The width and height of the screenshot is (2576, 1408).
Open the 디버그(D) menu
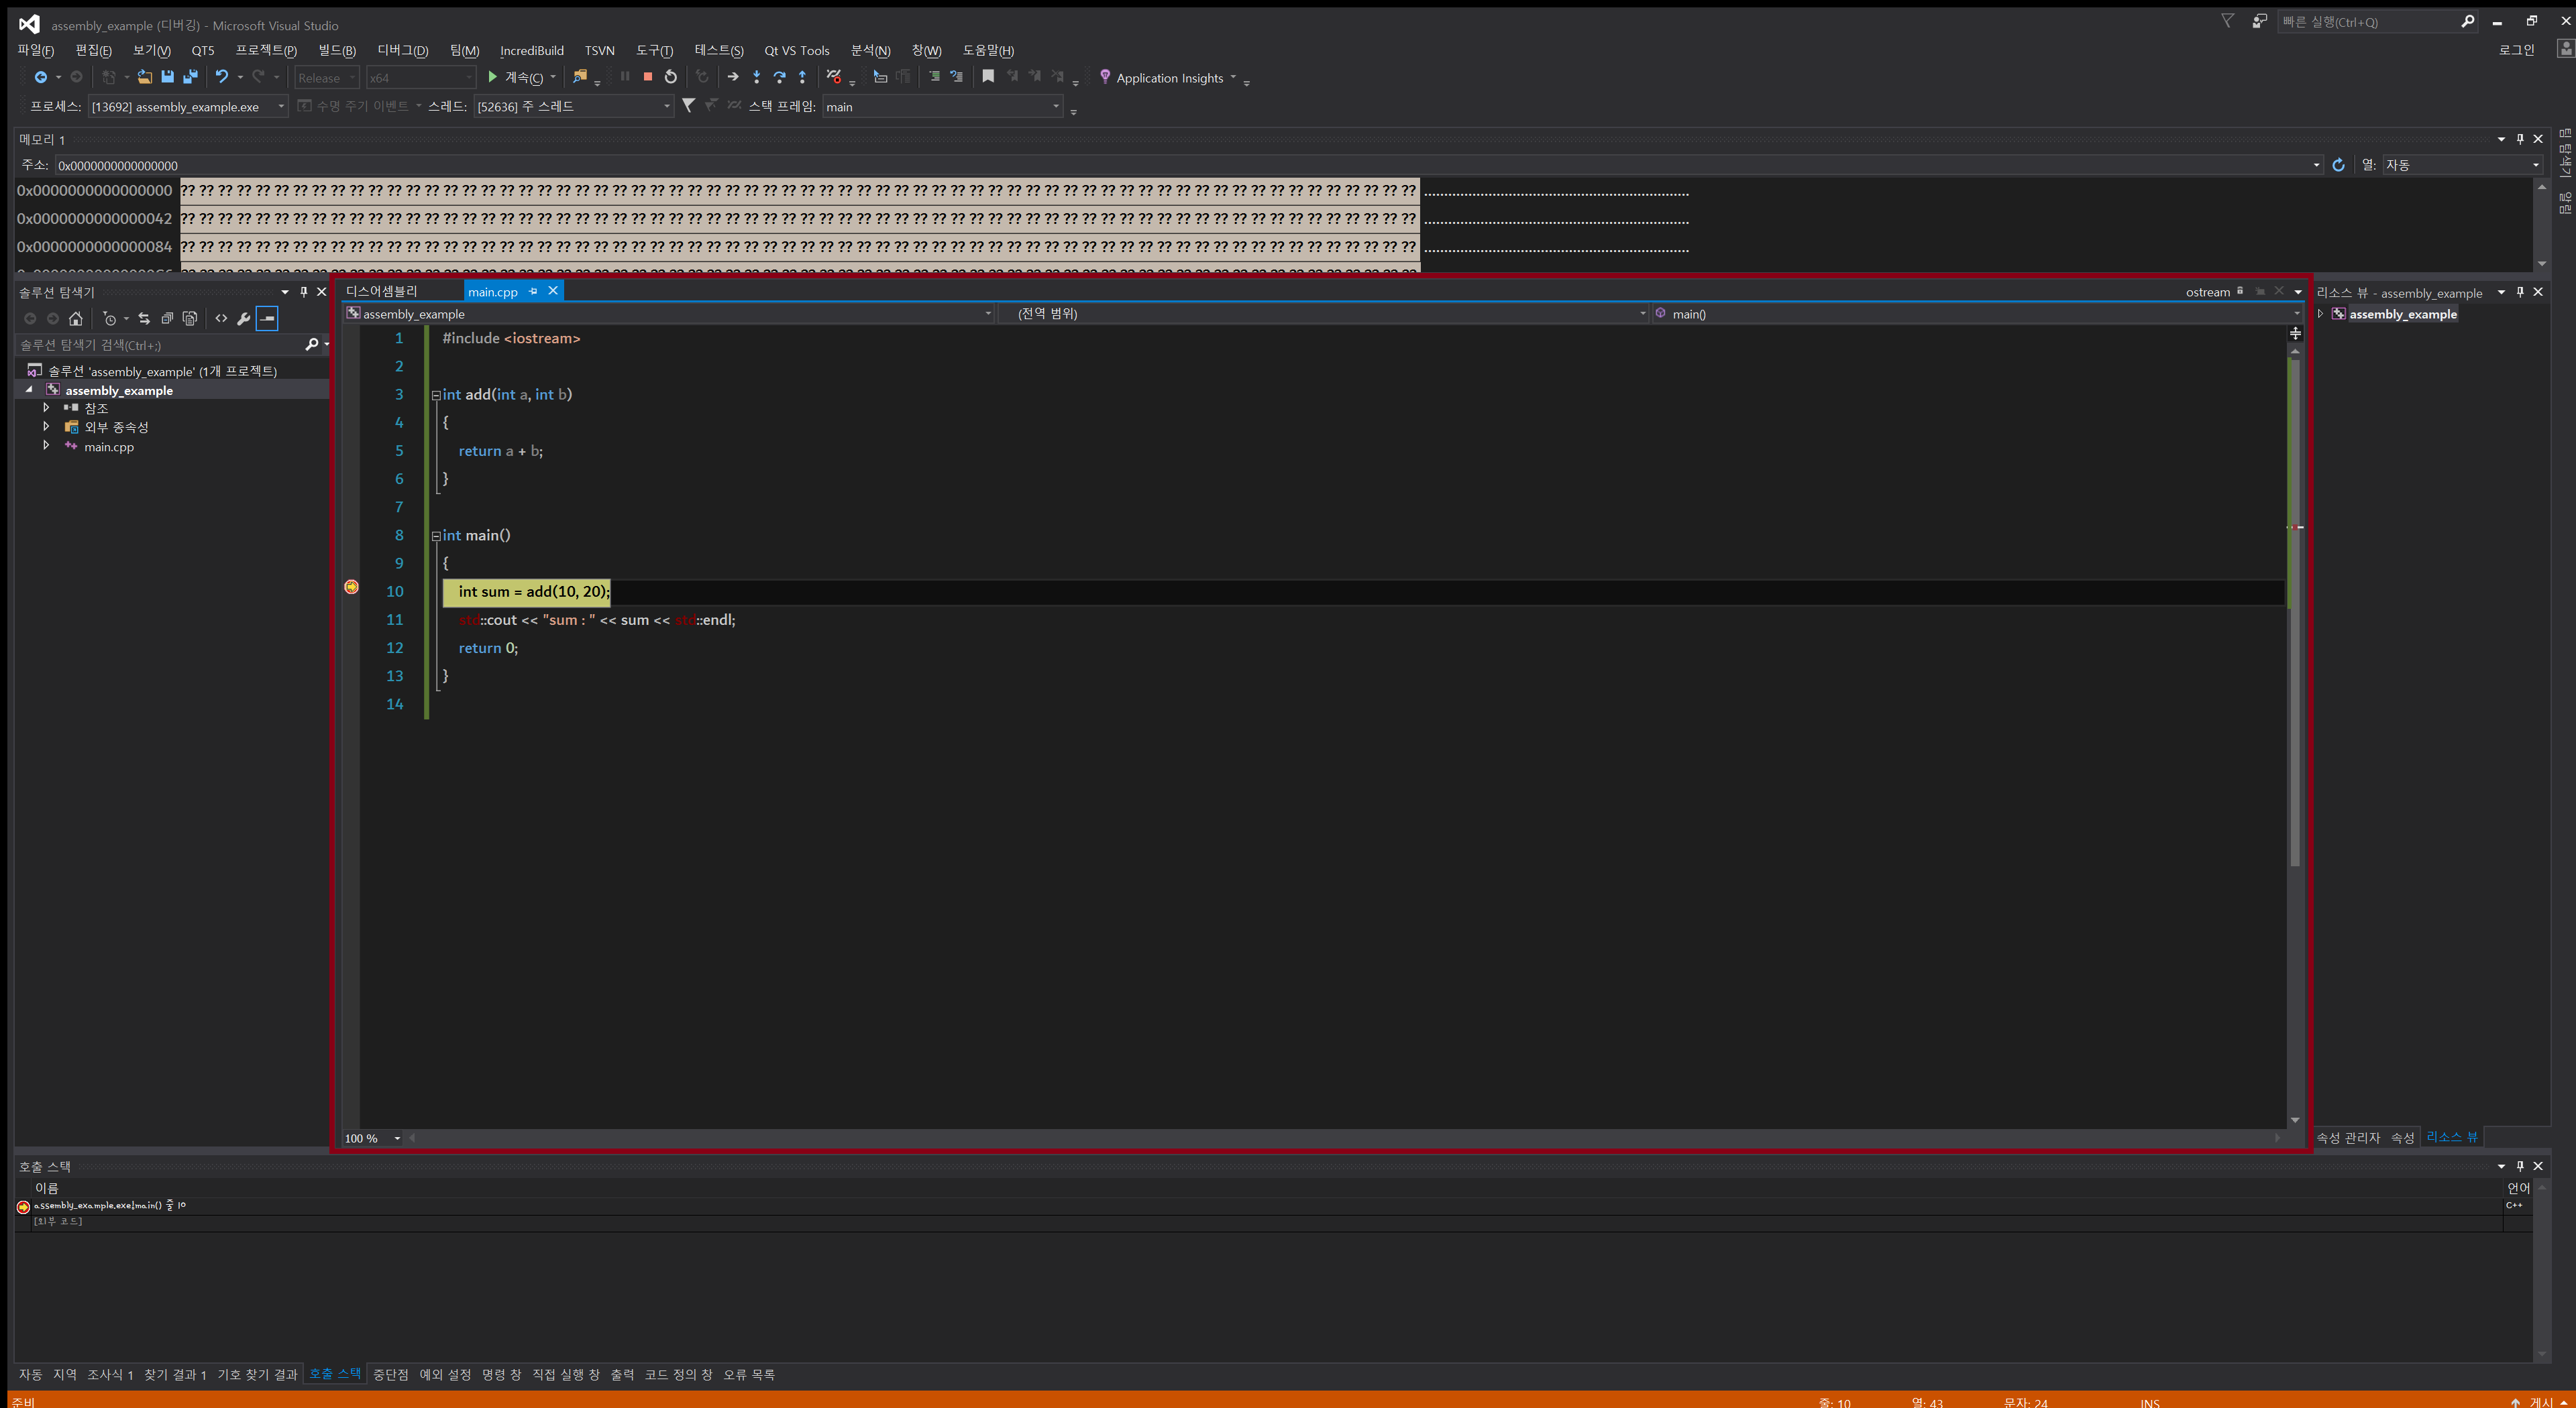(x=402, y=50)
